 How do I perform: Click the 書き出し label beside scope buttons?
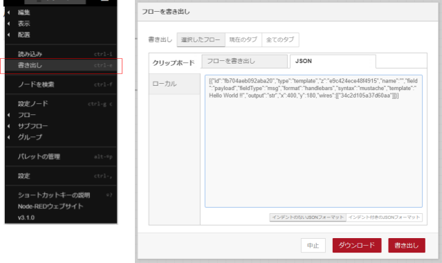[160, 39]
